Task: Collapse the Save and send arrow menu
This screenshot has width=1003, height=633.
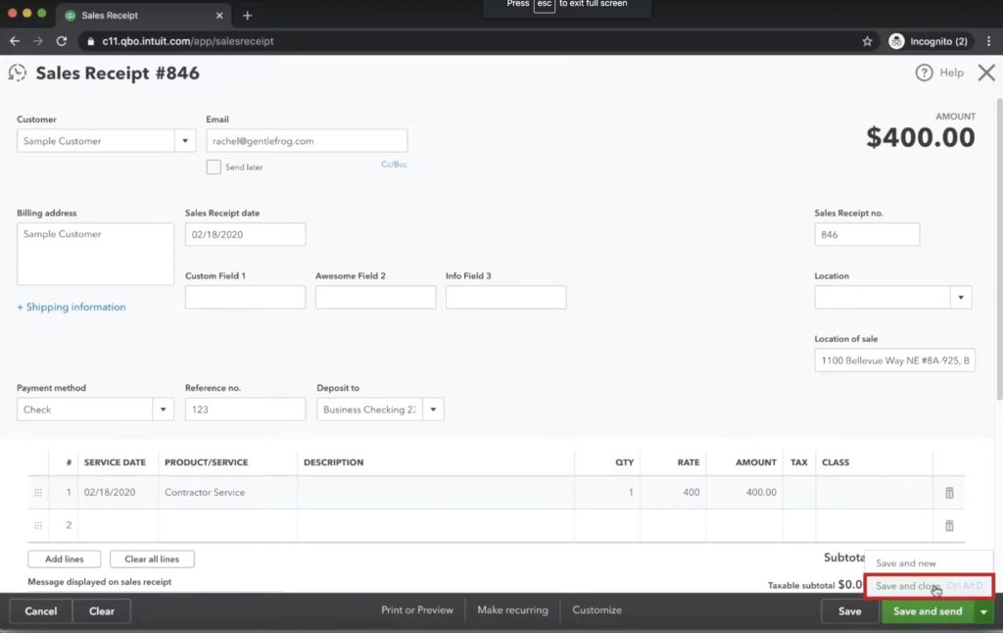Action: [983, 611]
